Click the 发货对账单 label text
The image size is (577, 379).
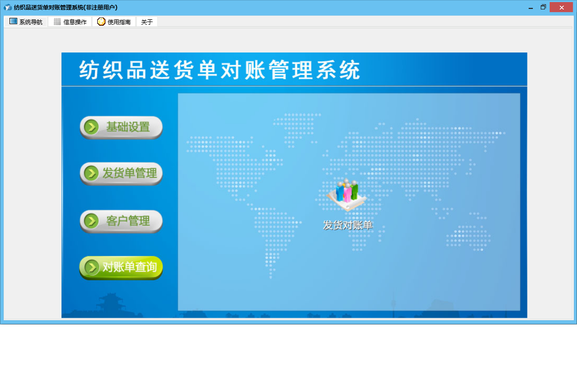click(x=348, y=225)
